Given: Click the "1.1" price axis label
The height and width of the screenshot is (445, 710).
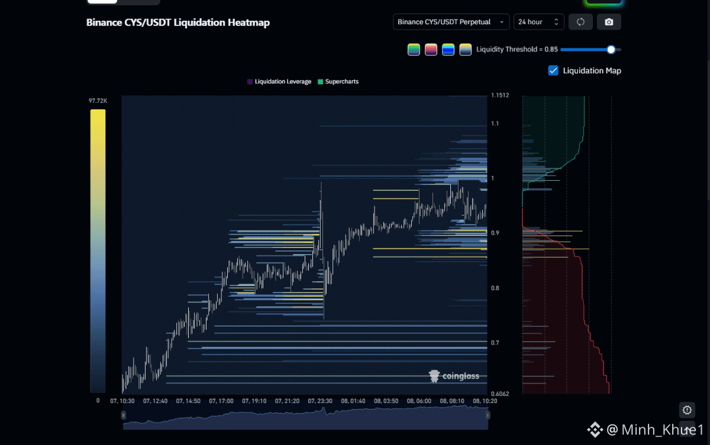Looking at the screenshot, I should pos(495,124).
